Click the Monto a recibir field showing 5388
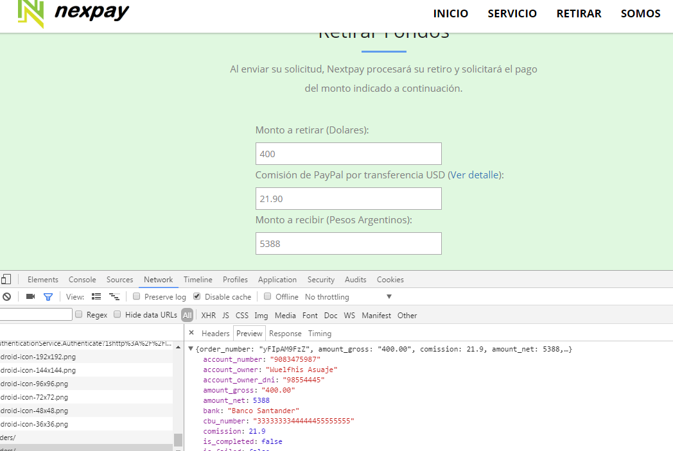 [349, 244]
